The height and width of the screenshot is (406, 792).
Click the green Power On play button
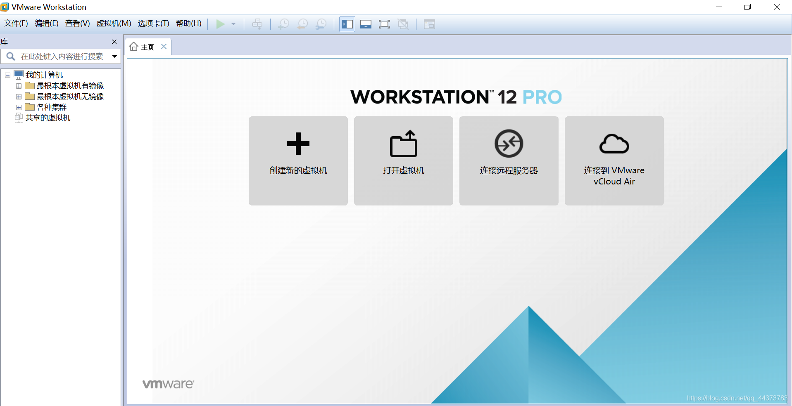point(220,24)
